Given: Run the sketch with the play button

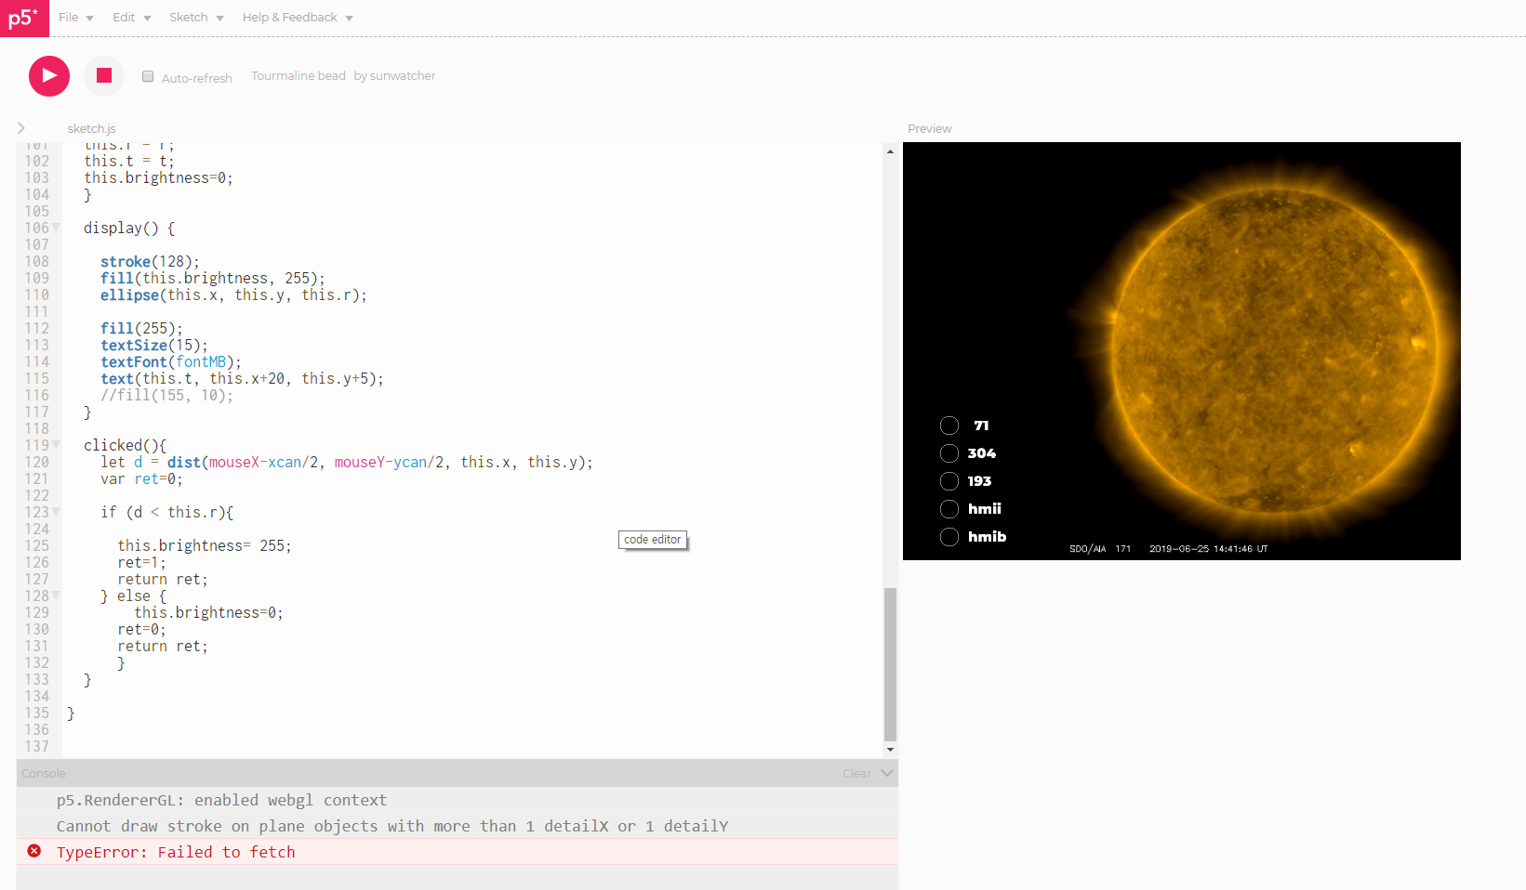Looking at the screenshot, I should pyautogui.click(x=49, y=76).
